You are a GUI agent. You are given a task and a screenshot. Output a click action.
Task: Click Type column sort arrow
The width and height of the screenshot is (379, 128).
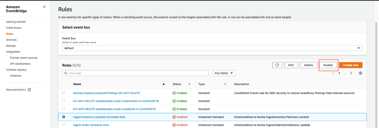click(225, 84)
